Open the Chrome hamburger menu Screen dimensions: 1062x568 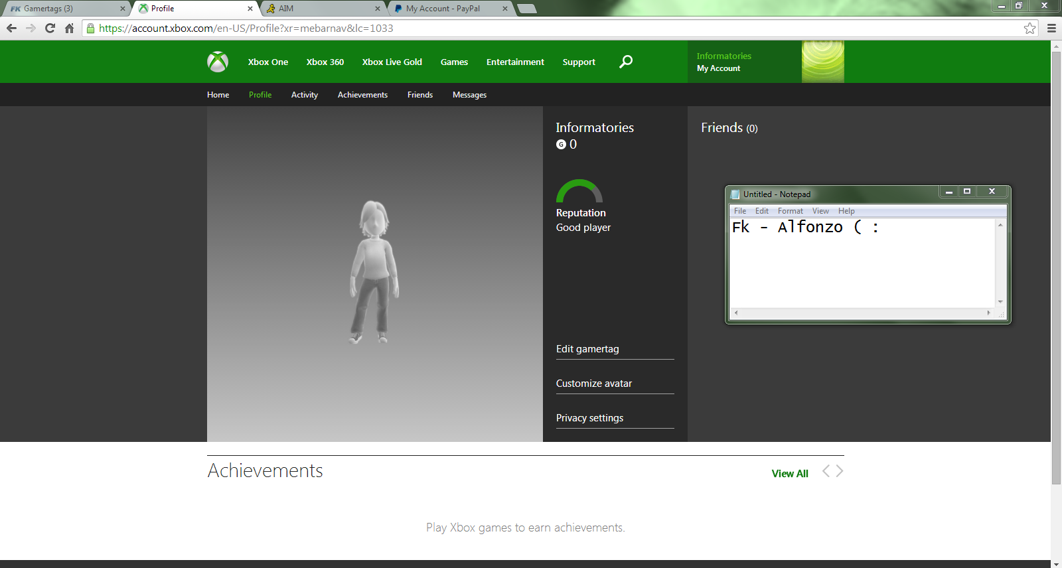pyautogui.click(x=1051, y=28)
